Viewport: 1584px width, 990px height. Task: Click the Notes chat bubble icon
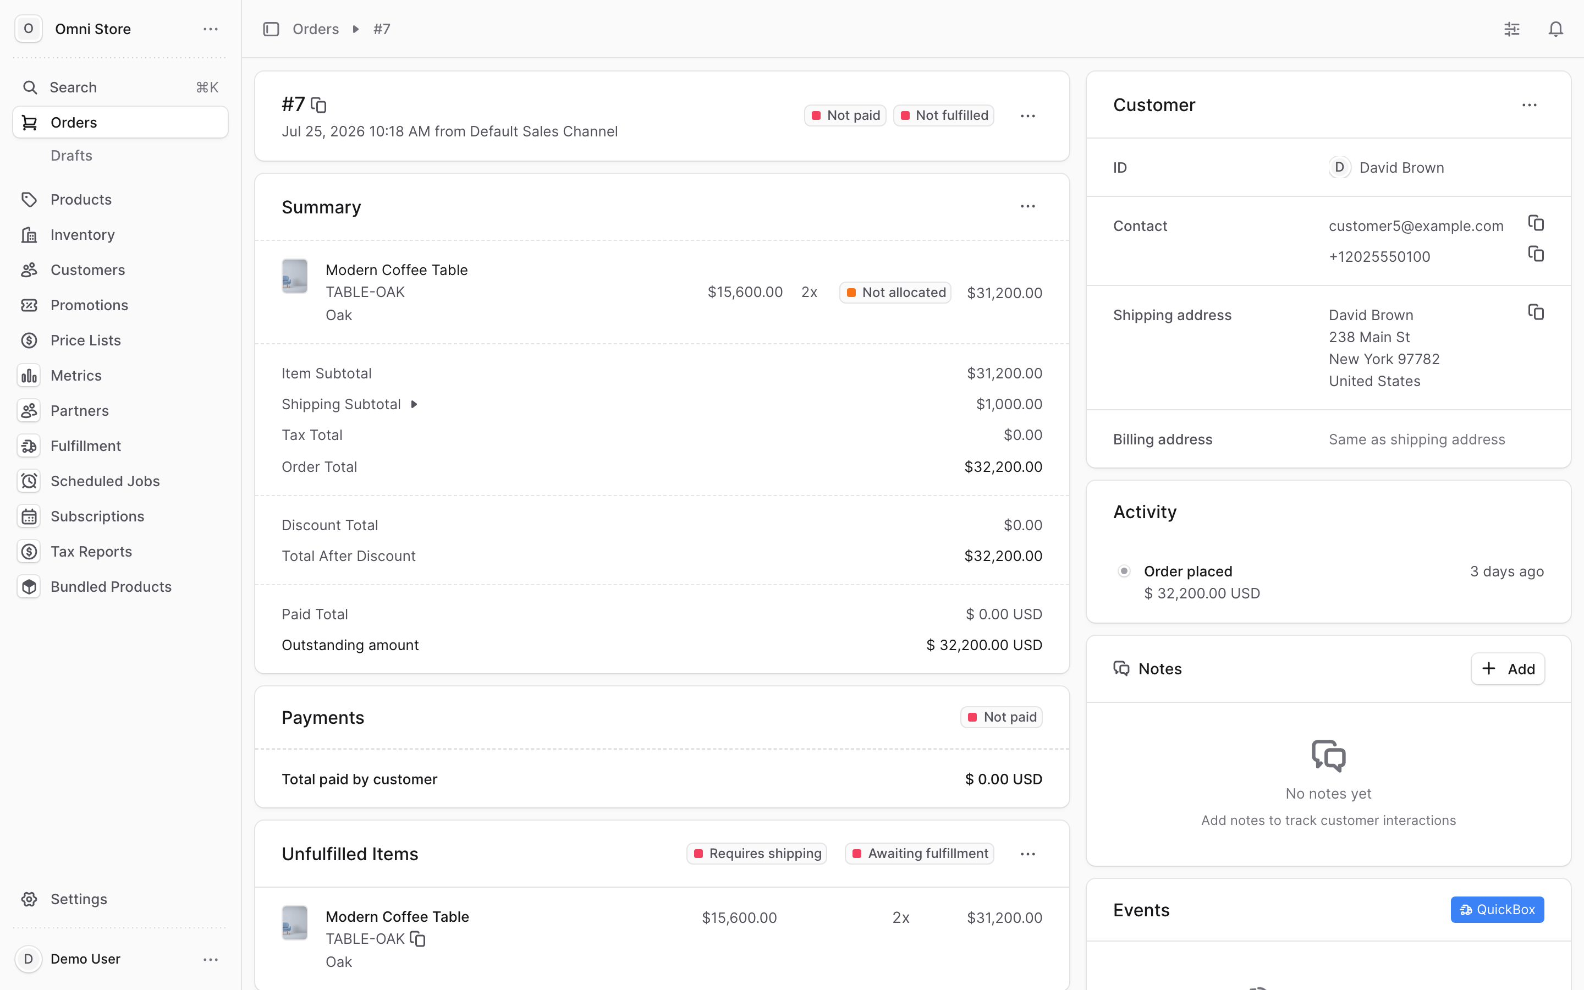coord(1121,668)
